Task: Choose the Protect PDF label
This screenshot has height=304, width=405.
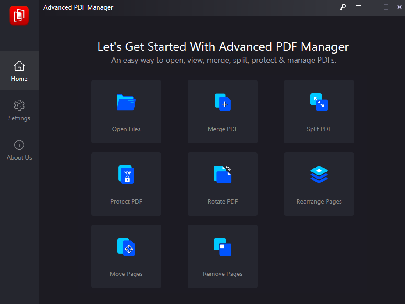Action: (126, 202)
